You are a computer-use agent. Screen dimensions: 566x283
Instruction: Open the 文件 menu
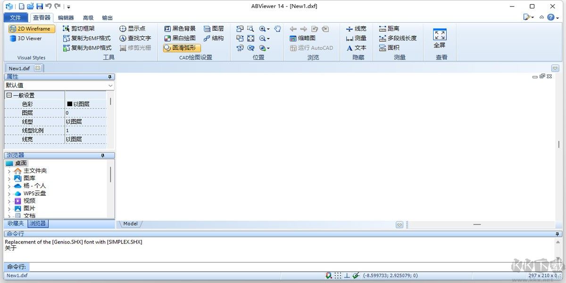tap(16, 17)
